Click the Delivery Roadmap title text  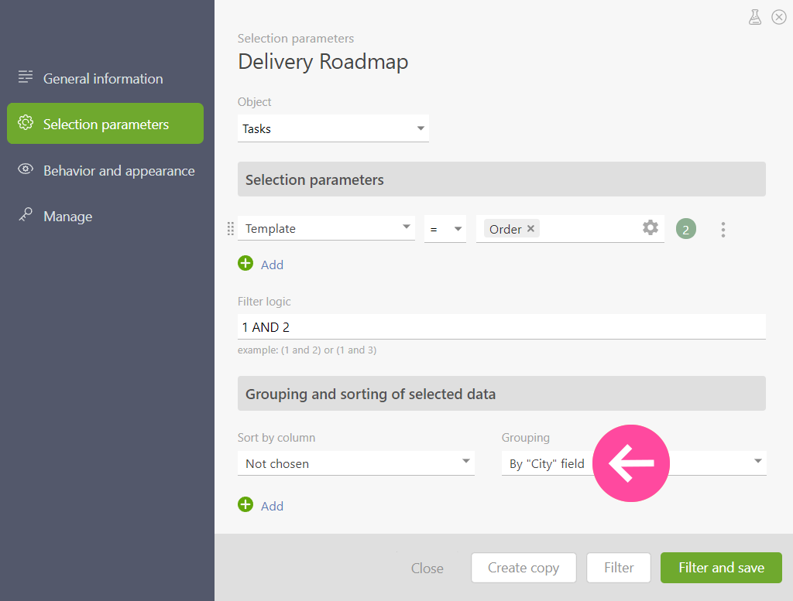point(323,62)
